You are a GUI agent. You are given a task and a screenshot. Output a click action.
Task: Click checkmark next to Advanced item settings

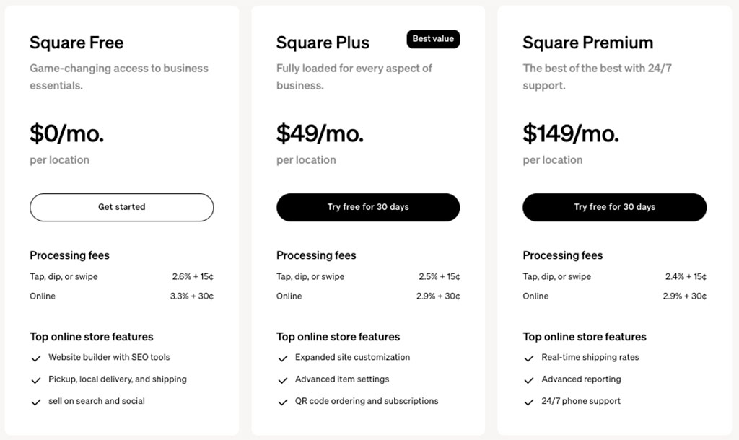click(x=282, y=380)
